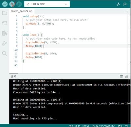Open the Debug sidebar panel
Image resolution: width=131 pixels, height=127 pixels.
pos(5,43)
